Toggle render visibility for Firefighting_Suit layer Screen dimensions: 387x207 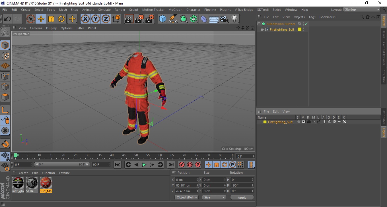pyautogui.click(x=309, y=122)
